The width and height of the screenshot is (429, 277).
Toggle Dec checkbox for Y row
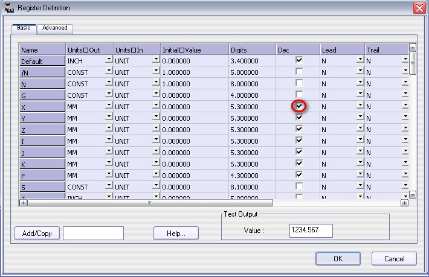click(x=299, y=117)
